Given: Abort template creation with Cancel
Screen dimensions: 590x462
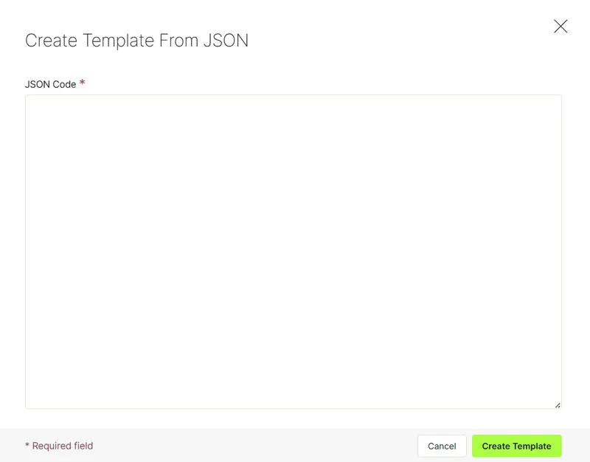Looking at the screenshot, I should (442, 447).
